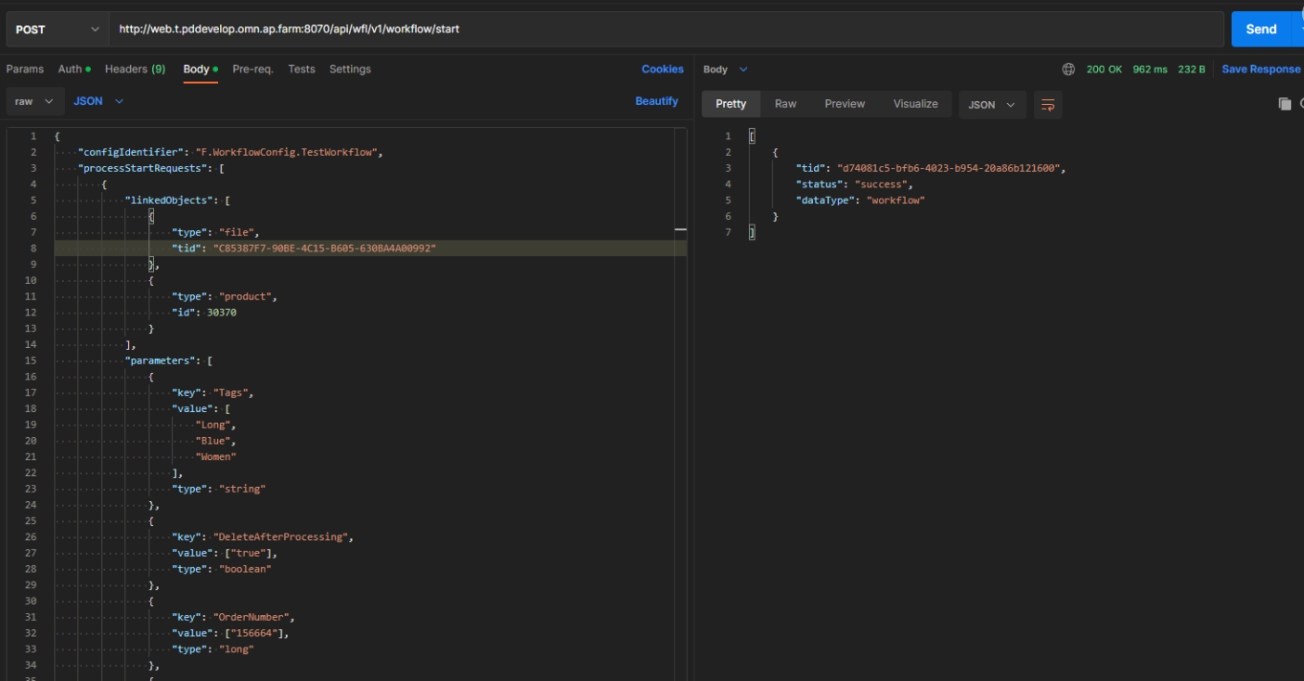This screenshot has height=681, width=1304.
Task: Toggle line wrap icon in response toolbar
Action: click(x=1048, y=105)
